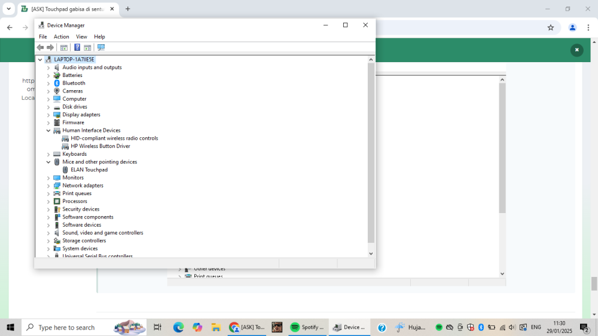
Task: Select the Security devices category icon
Action: [x=57, y=209]
